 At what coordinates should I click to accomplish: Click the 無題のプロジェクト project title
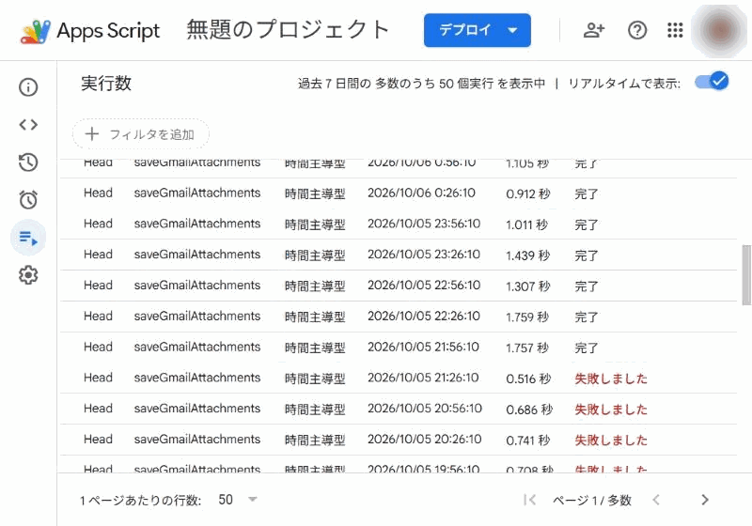[x=288, y=30]
